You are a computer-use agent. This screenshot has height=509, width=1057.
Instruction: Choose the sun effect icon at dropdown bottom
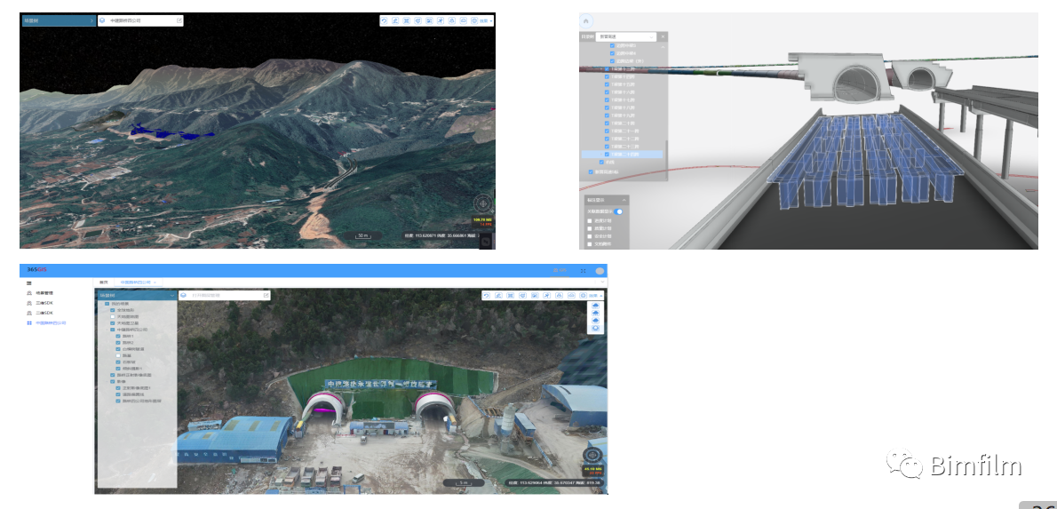(595, 328)
